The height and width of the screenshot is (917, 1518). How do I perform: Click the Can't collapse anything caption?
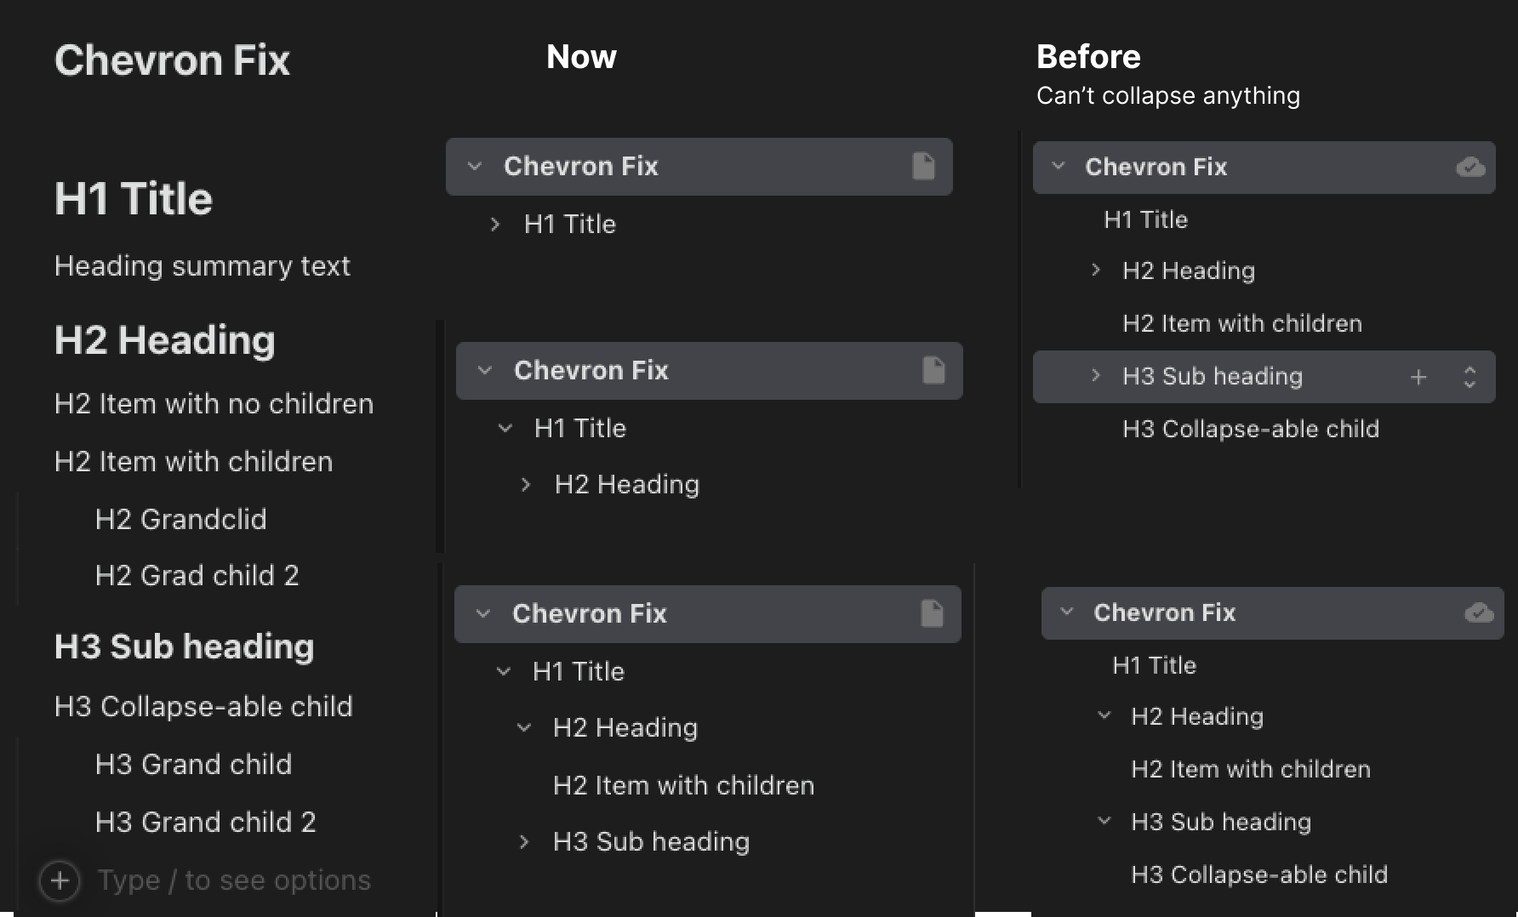1167,95
